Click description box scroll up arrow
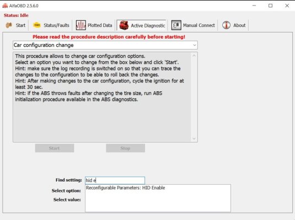295x220 pixels. (x=194, y=56)
